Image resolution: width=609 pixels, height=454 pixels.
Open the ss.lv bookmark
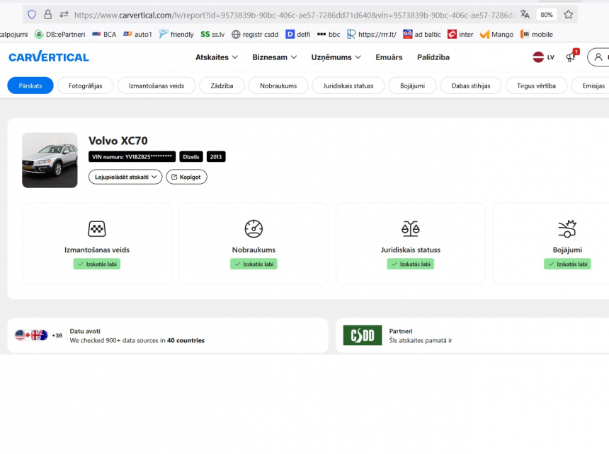[213, 35]
